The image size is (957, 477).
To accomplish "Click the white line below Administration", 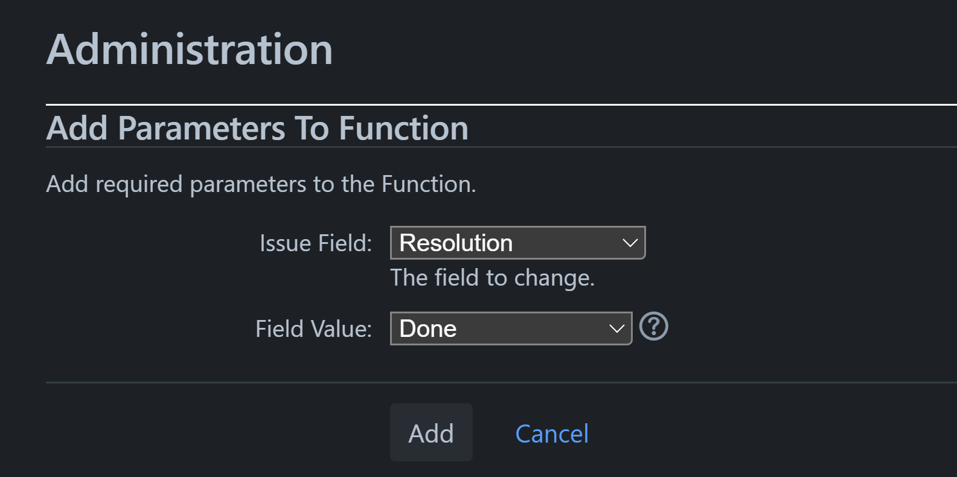I will pyautogui.click(x=501, y=104).
